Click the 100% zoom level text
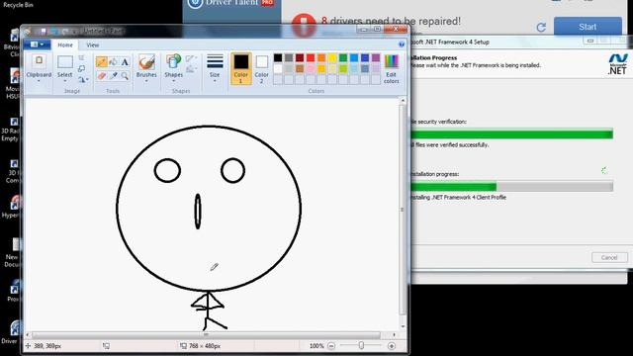Viewport: 633px width, 356px height. [316, 346]
